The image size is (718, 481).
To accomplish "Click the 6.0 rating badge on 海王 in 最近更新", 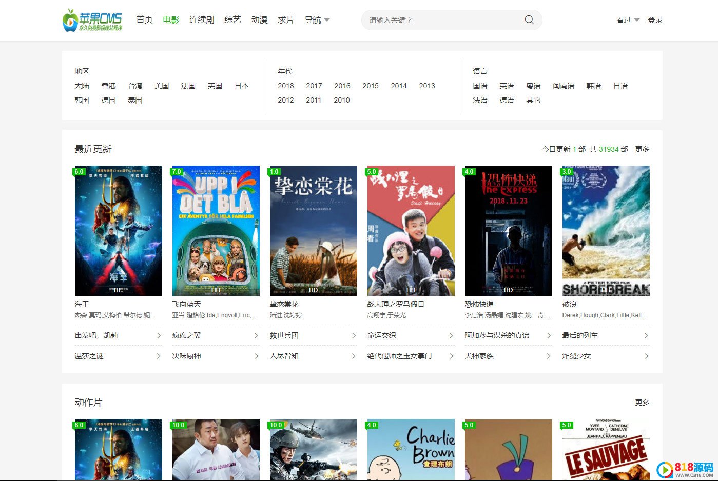I will [79, 171].
